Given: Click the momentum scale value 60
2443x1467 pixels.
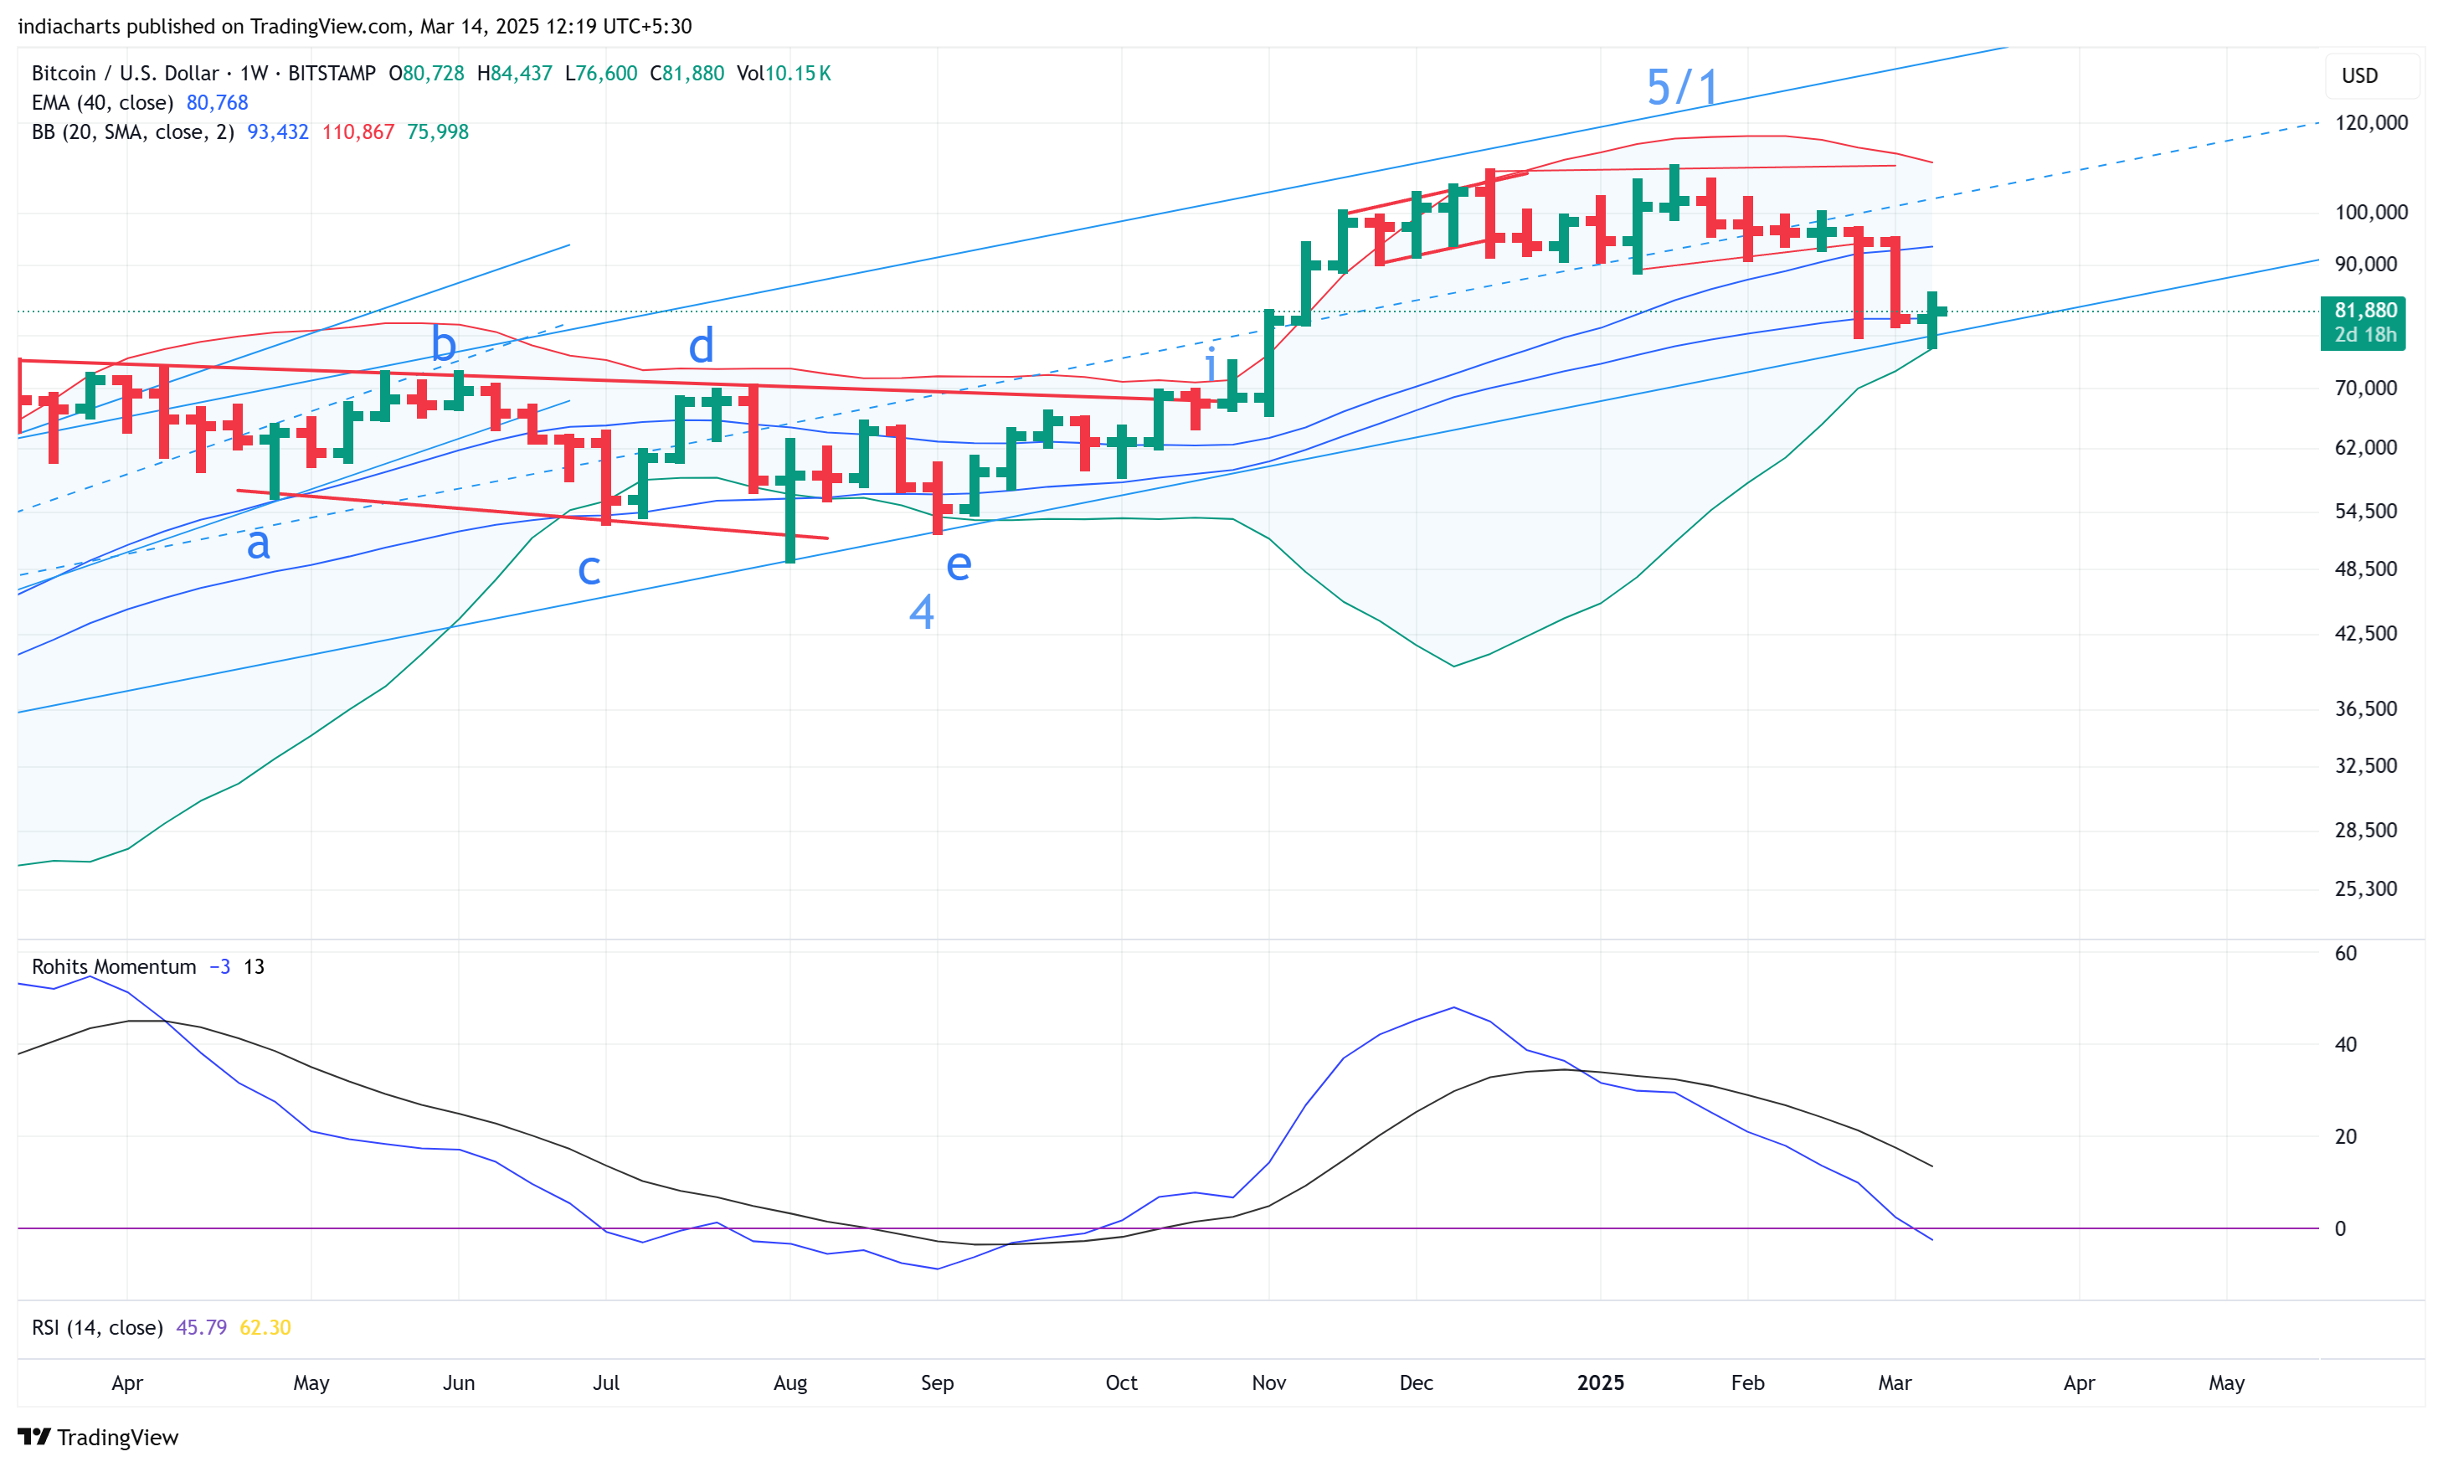Looking at the screenshot, I should point(2345,954).
